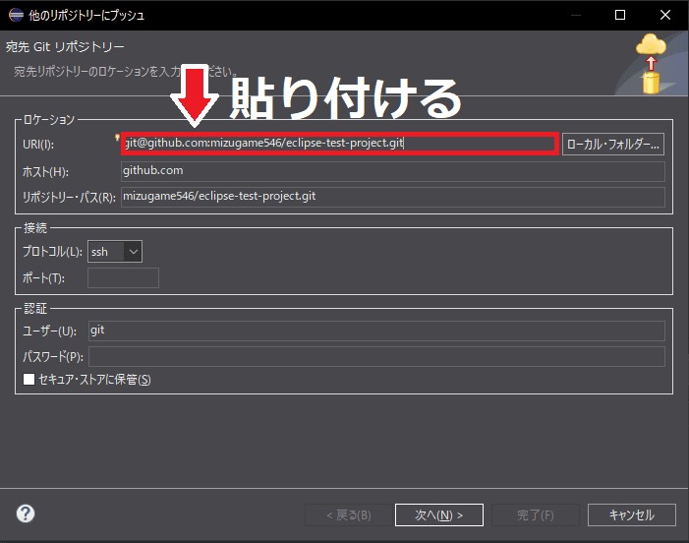Click the ユーザー field containing git

375,331
